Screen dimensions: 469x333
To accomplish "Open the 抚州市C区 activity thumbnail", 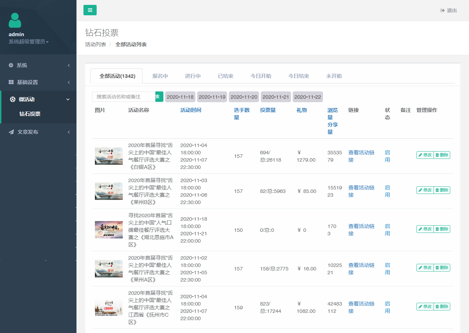I will pos(109,307).
